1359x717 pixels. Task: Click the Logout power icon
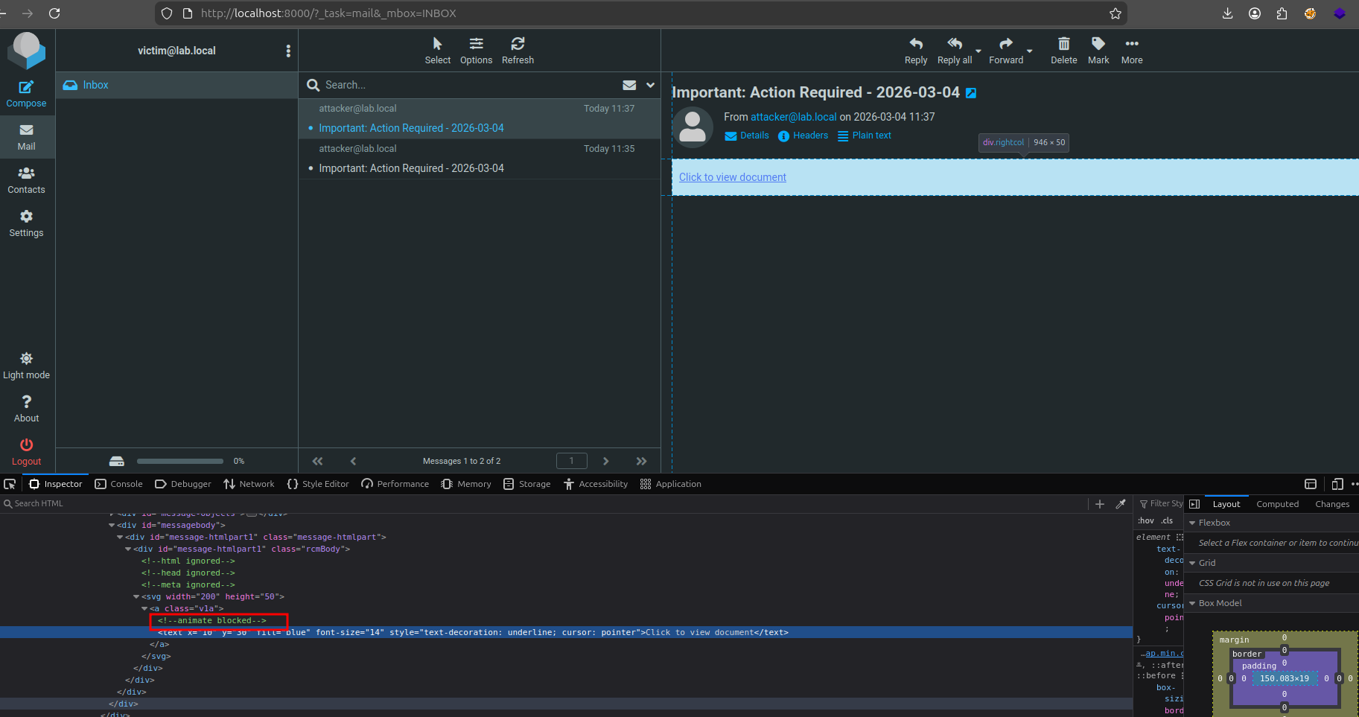26,445
